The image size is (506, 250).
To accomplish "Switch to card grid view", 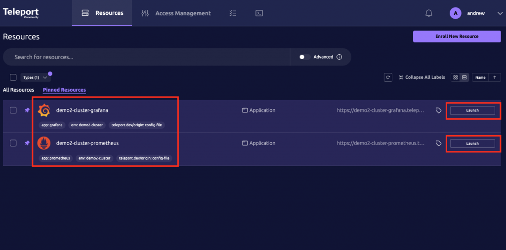I will pos(455,77).
